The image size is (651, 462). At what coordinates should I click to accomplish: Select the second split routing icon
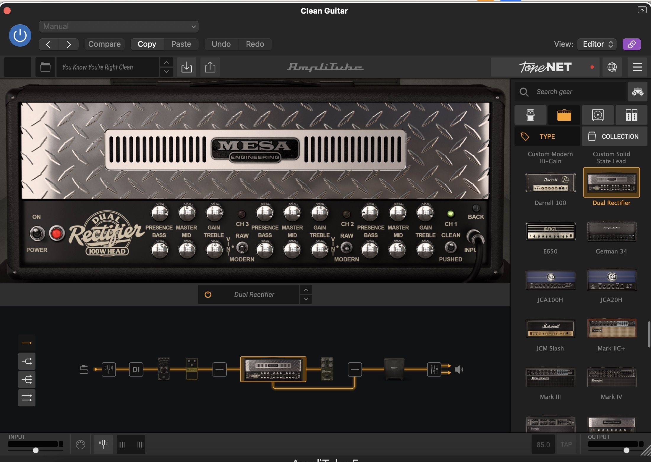(x=27, y=361)
